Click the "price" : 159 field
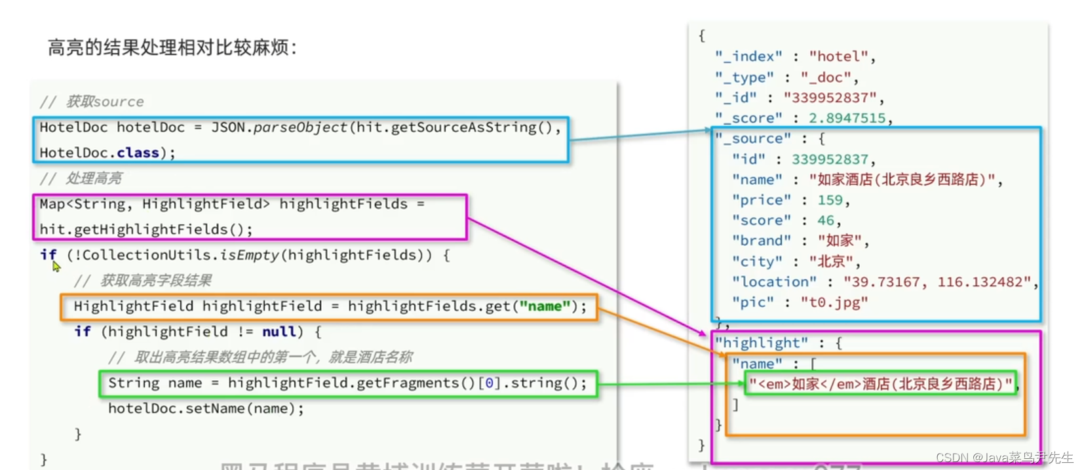The image size is (1084, 470). (790, 200)
